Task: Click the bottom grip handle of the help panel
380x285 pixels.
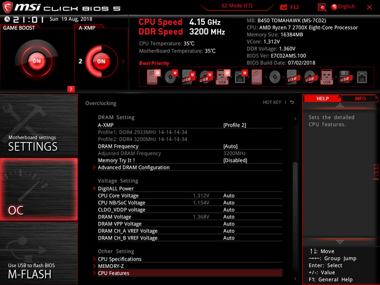Action: 340,242
